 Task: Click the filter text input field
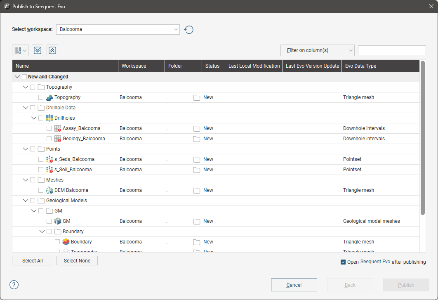pyautogui.click(x=391, y=50)
